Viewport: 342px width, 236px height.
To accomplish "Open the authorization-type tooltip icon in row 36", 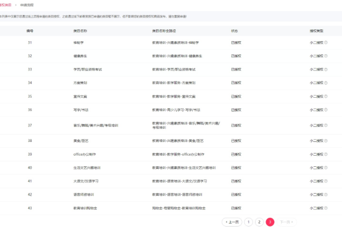I will pos(326,110).
